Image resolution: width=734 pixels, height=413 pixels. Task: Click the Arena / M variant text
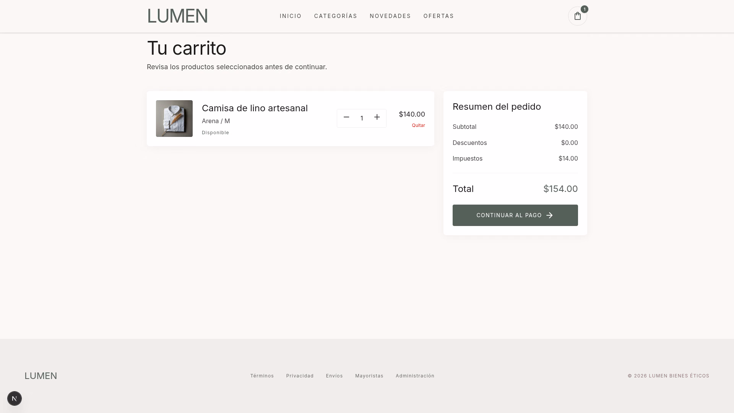click(x=216, y=121)
